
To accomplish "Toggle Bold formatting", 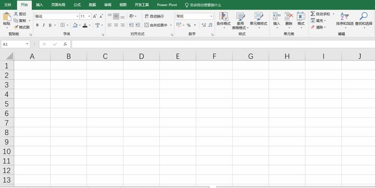I will point(37,25).
